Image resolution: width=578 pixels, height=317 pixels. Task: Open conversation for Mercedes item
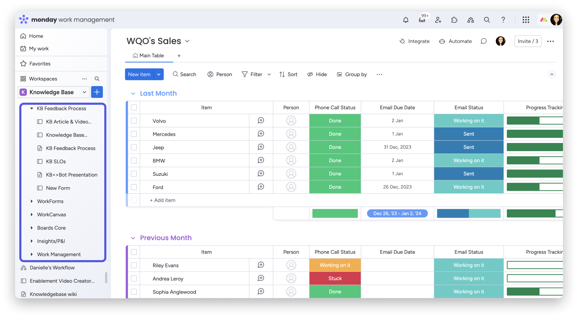point(261,134)
